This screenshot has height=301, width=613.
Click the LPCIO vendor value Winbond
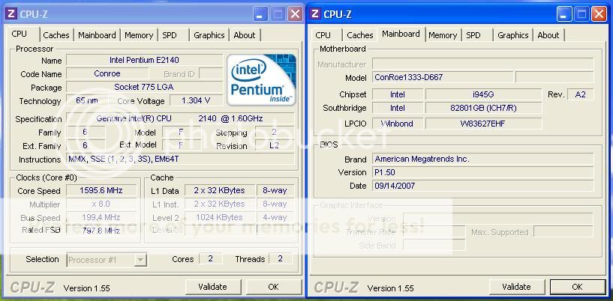(398, 124)
